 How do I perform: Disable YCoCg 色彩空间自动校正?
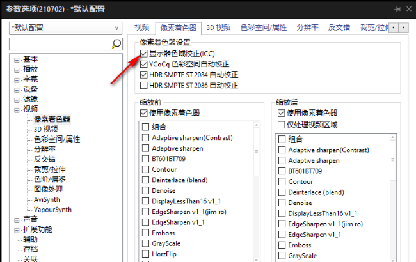point(144,64)
